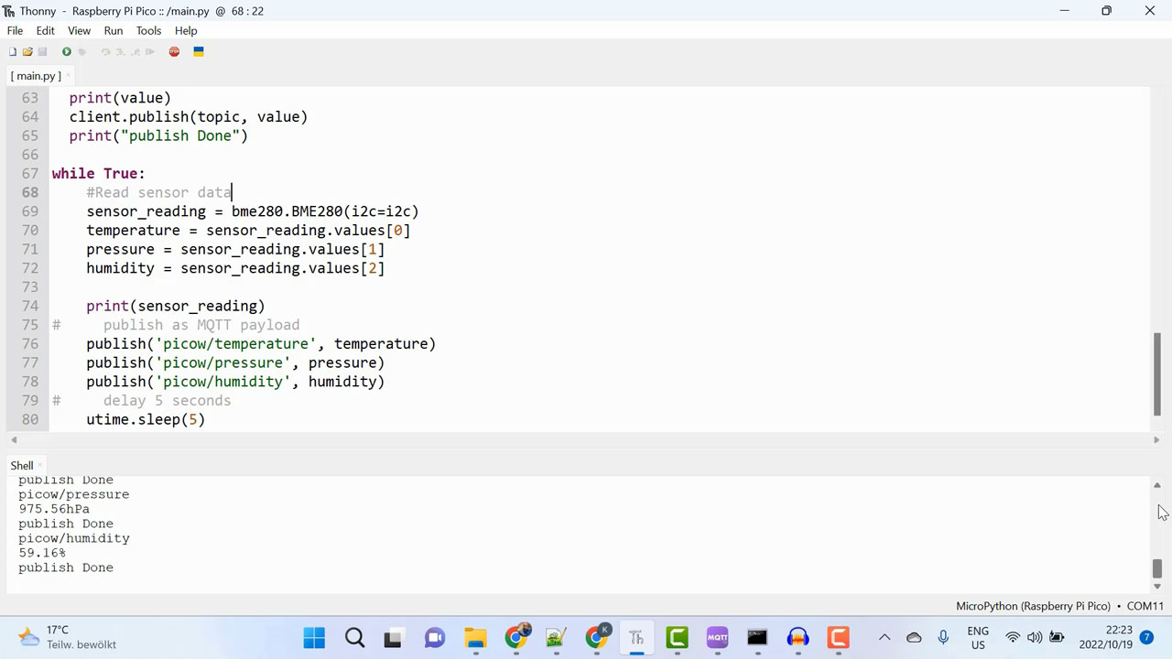Click the microphone tray icon
This screenshot has width=1172, height=659.
(943, 637)
